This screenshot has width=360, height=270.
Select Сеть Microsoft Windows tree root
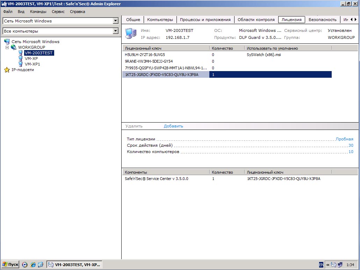(x=35, y=42)
